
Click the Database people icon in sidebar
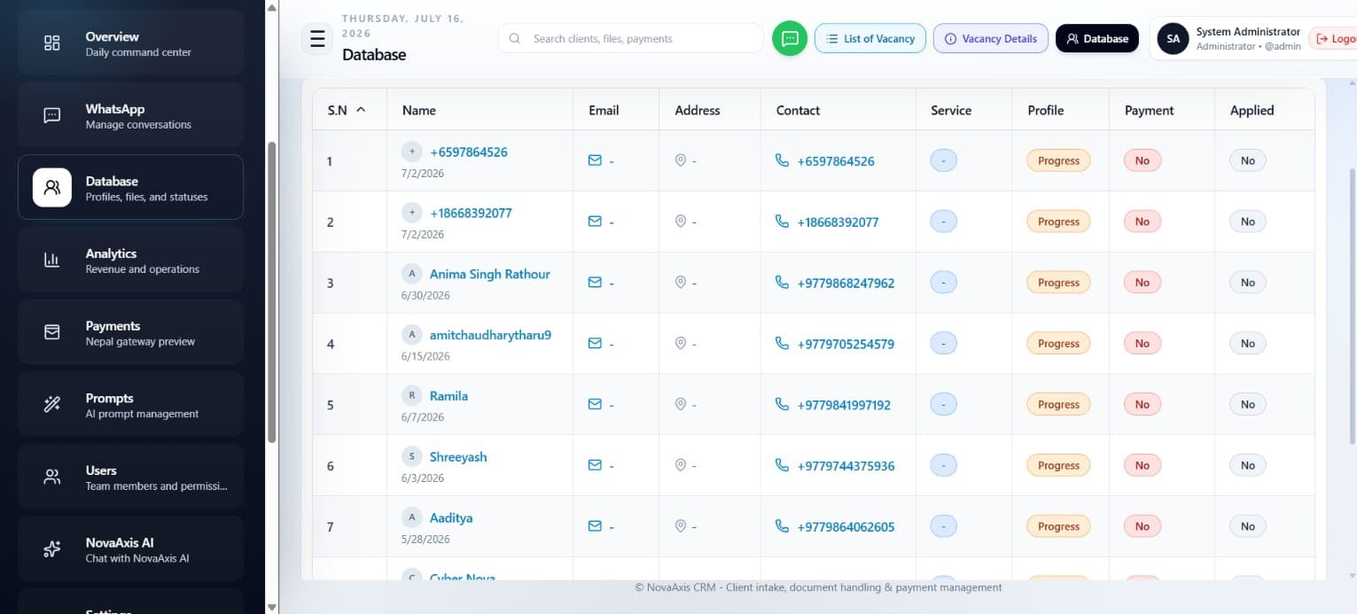(x=52, y=187)
